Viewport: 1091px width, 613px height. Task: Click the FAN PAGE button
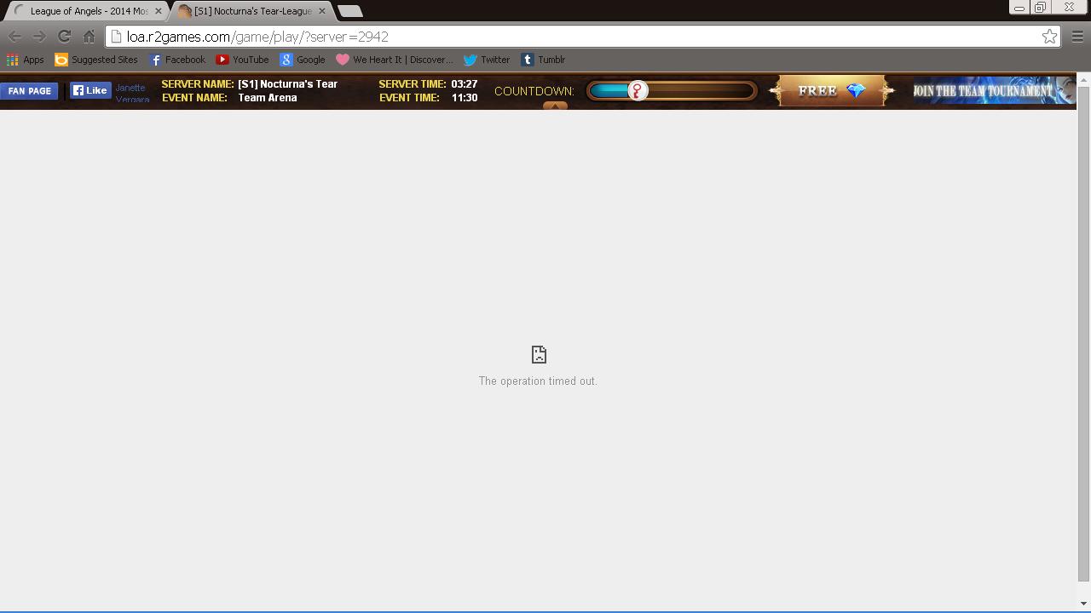coord(30,91)
